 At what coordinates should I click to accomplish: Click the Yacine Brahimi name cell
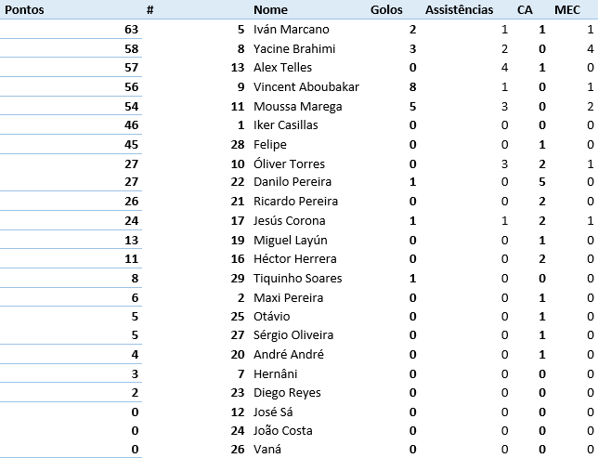294,49
